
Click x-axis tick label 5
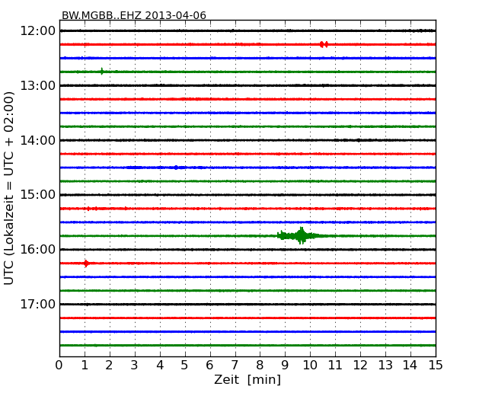(x=184, y=366)
